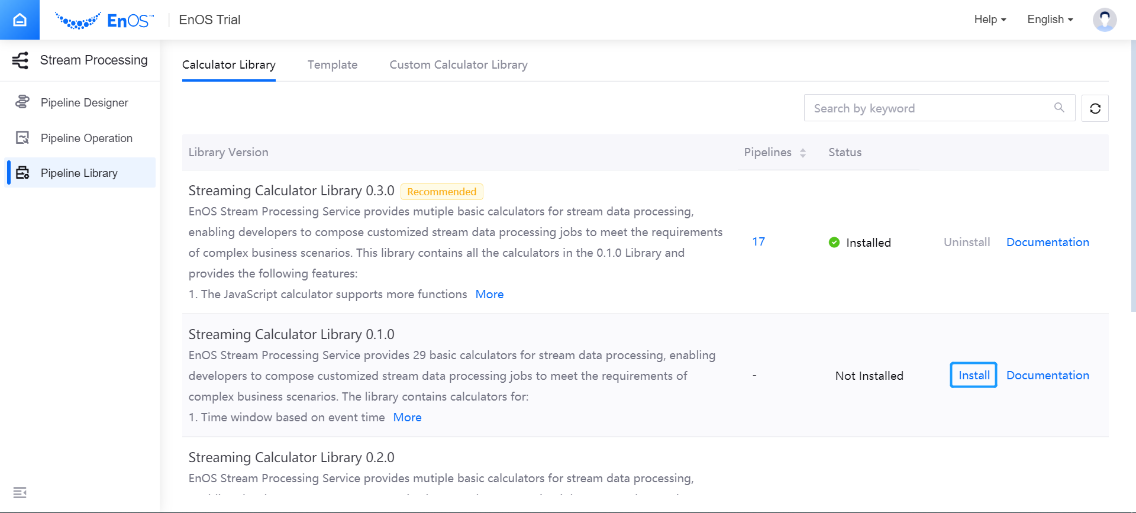This screenshot has height=513, width=1136.
Task: Collapse the sidebar with bottom menu icon
Action: pyautogui.click(x=20, y=492)
